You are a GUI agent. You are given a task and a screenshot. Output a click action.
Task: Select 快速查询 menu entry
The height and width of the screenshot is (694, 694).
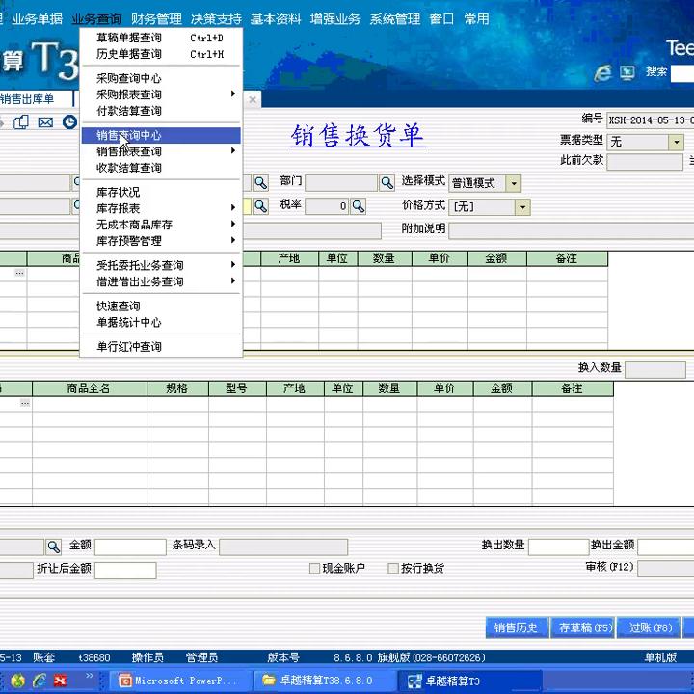click(x=161, y=306)
